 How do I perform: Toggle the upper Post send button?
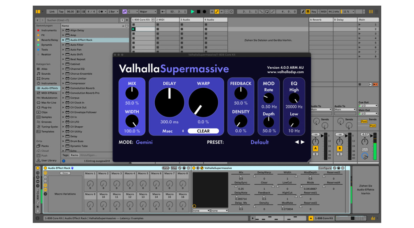point(364,121)
